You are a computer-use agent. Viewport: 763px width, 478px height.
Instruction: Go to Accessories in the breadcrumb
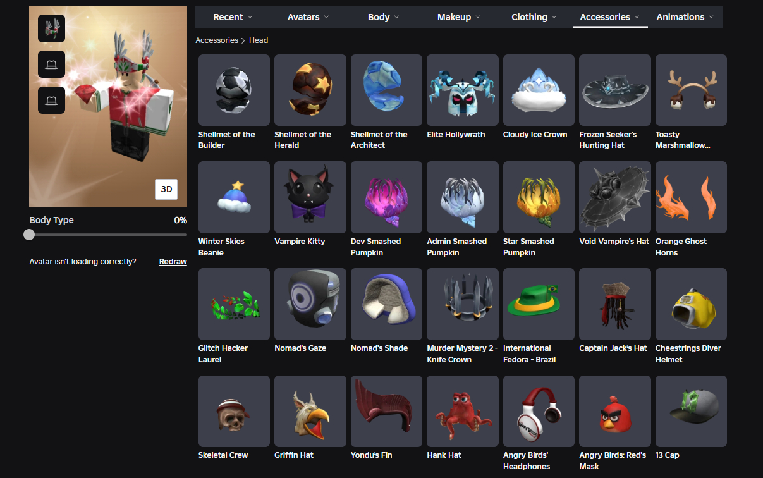(x=217, y=40)
